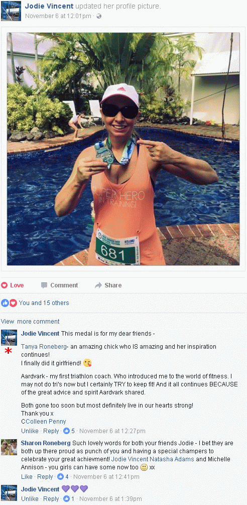Screen dimensions: 247x505
Task: Click the Comment speech bubble icon
Action: tap(44, 285)
